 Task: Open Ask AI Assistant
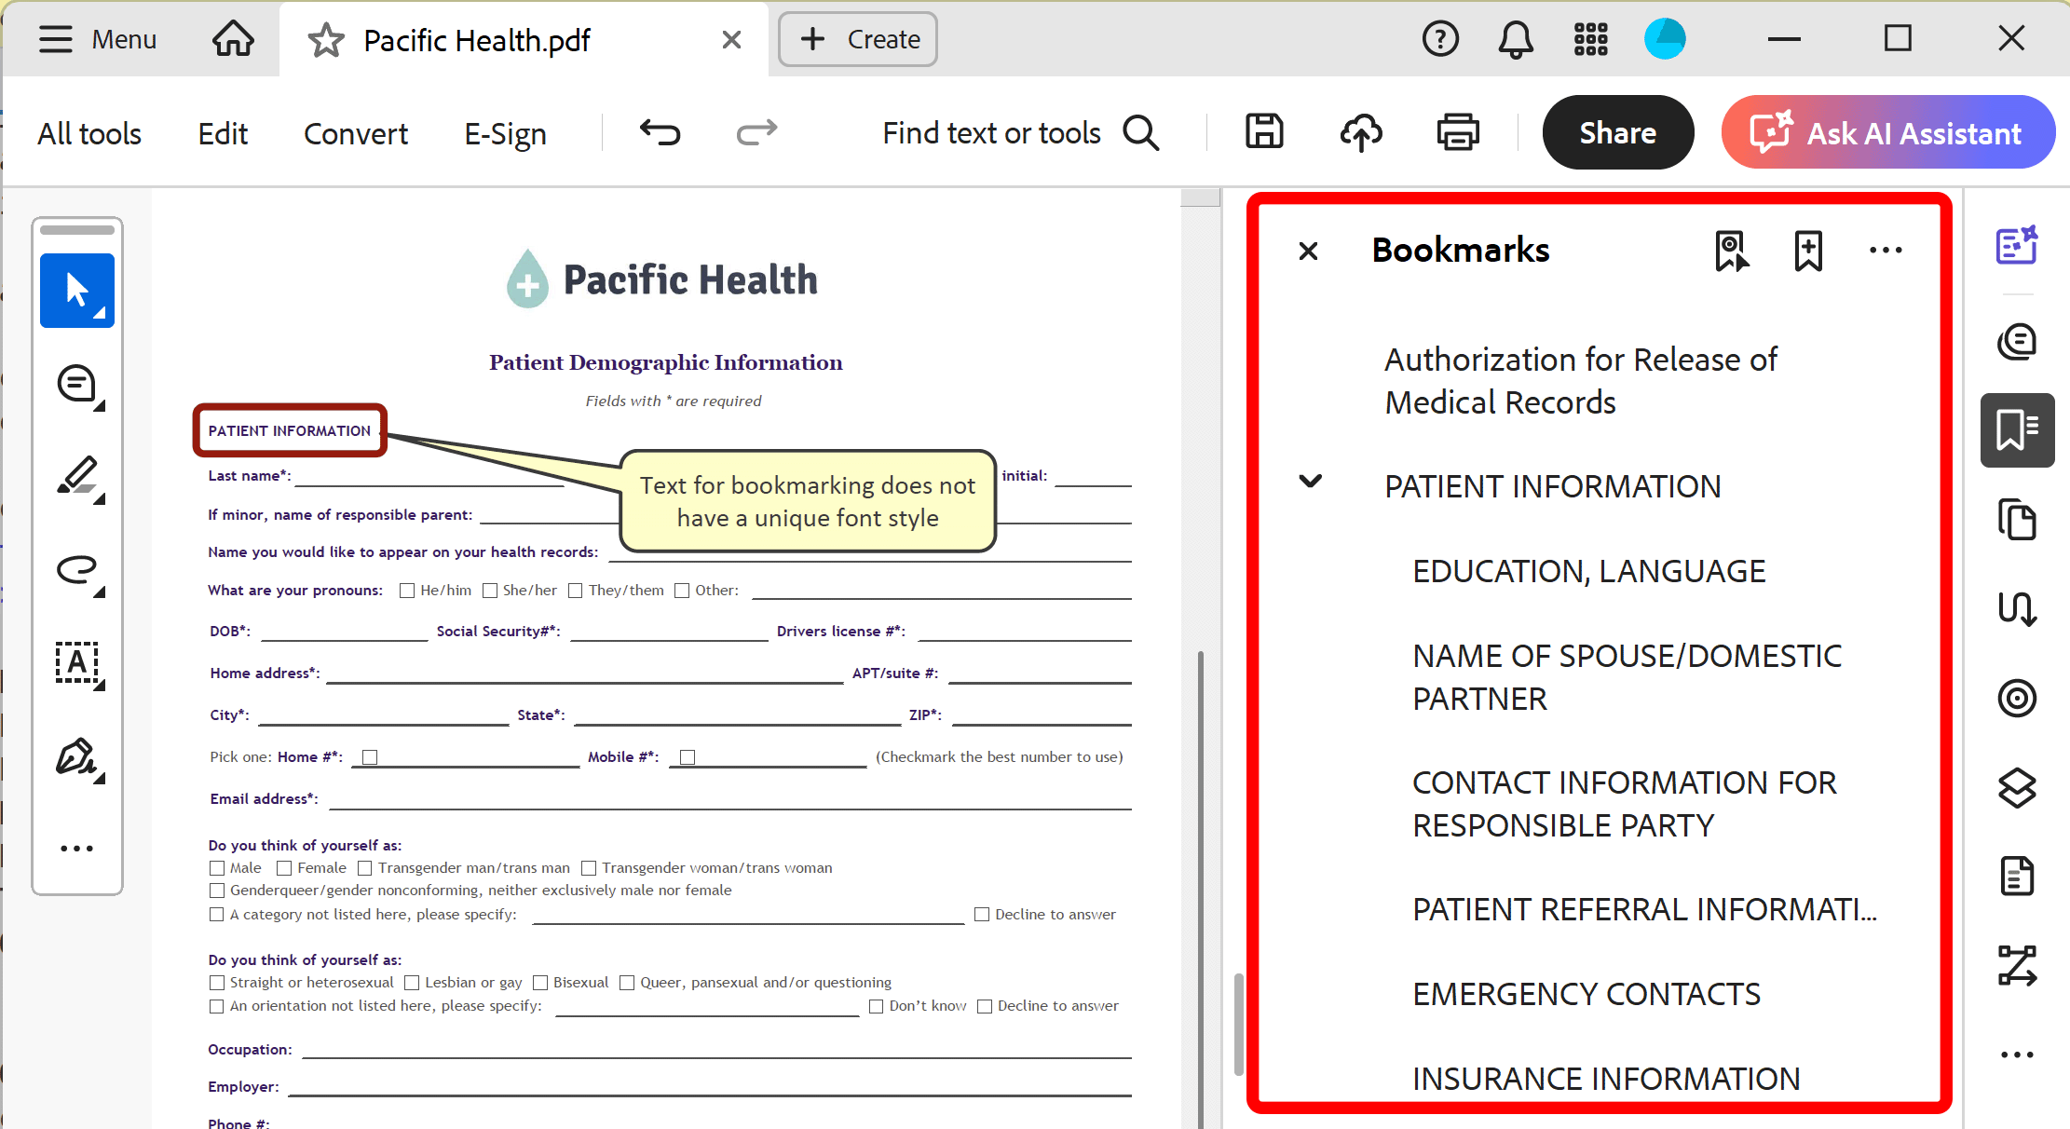click(x=1887, y=132)
